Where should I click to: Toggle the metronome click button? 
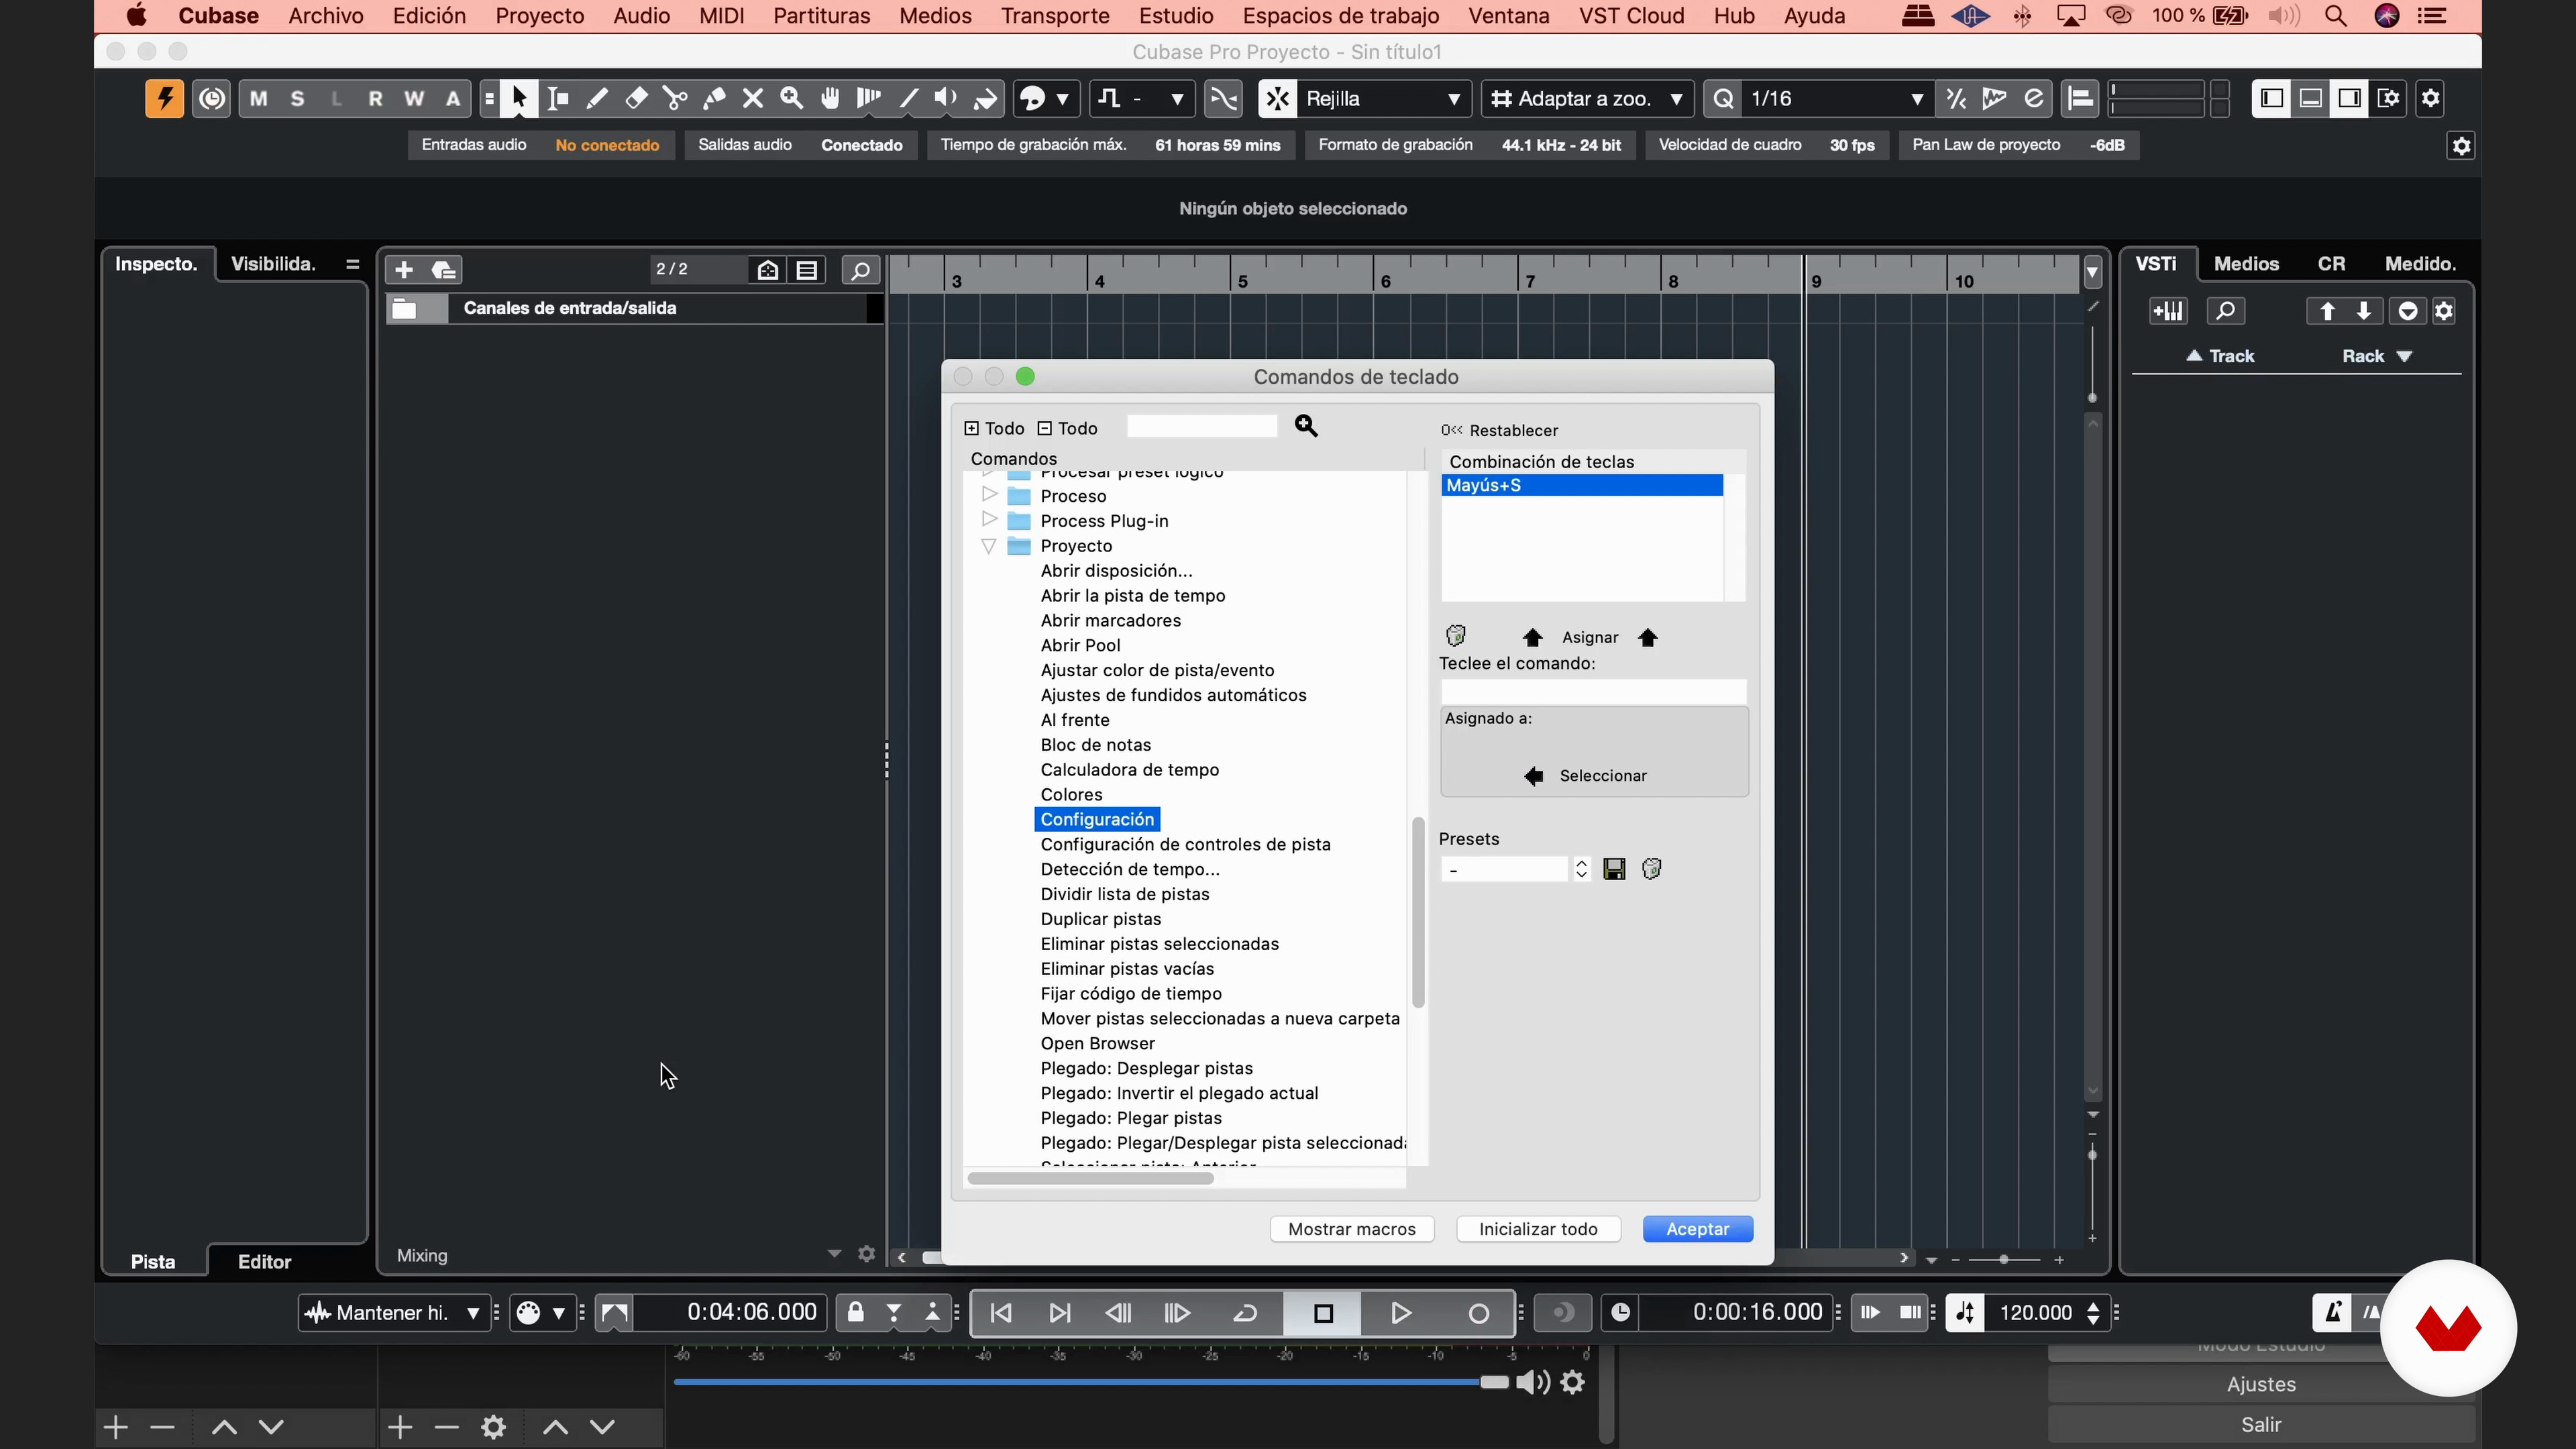[2332, 1312]
